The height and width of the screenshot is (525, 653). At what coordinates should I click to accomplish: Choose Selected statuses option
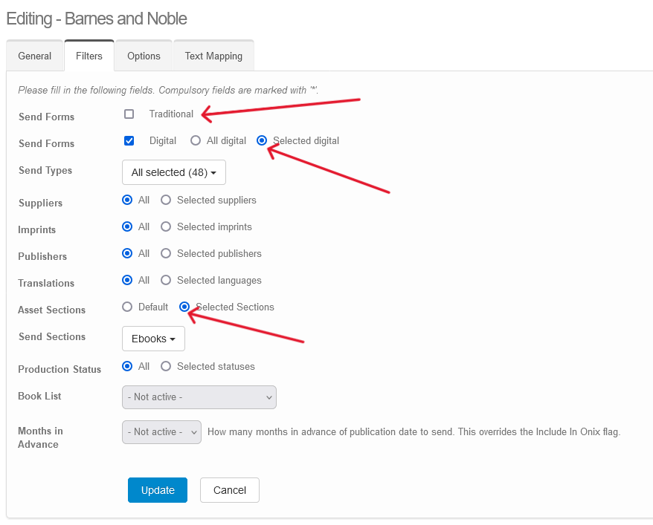166,366
